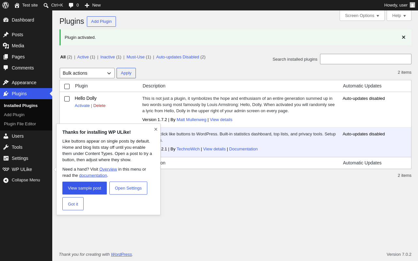Expand Screen Options panel
The image size is (418, 261).
[362, 15]
